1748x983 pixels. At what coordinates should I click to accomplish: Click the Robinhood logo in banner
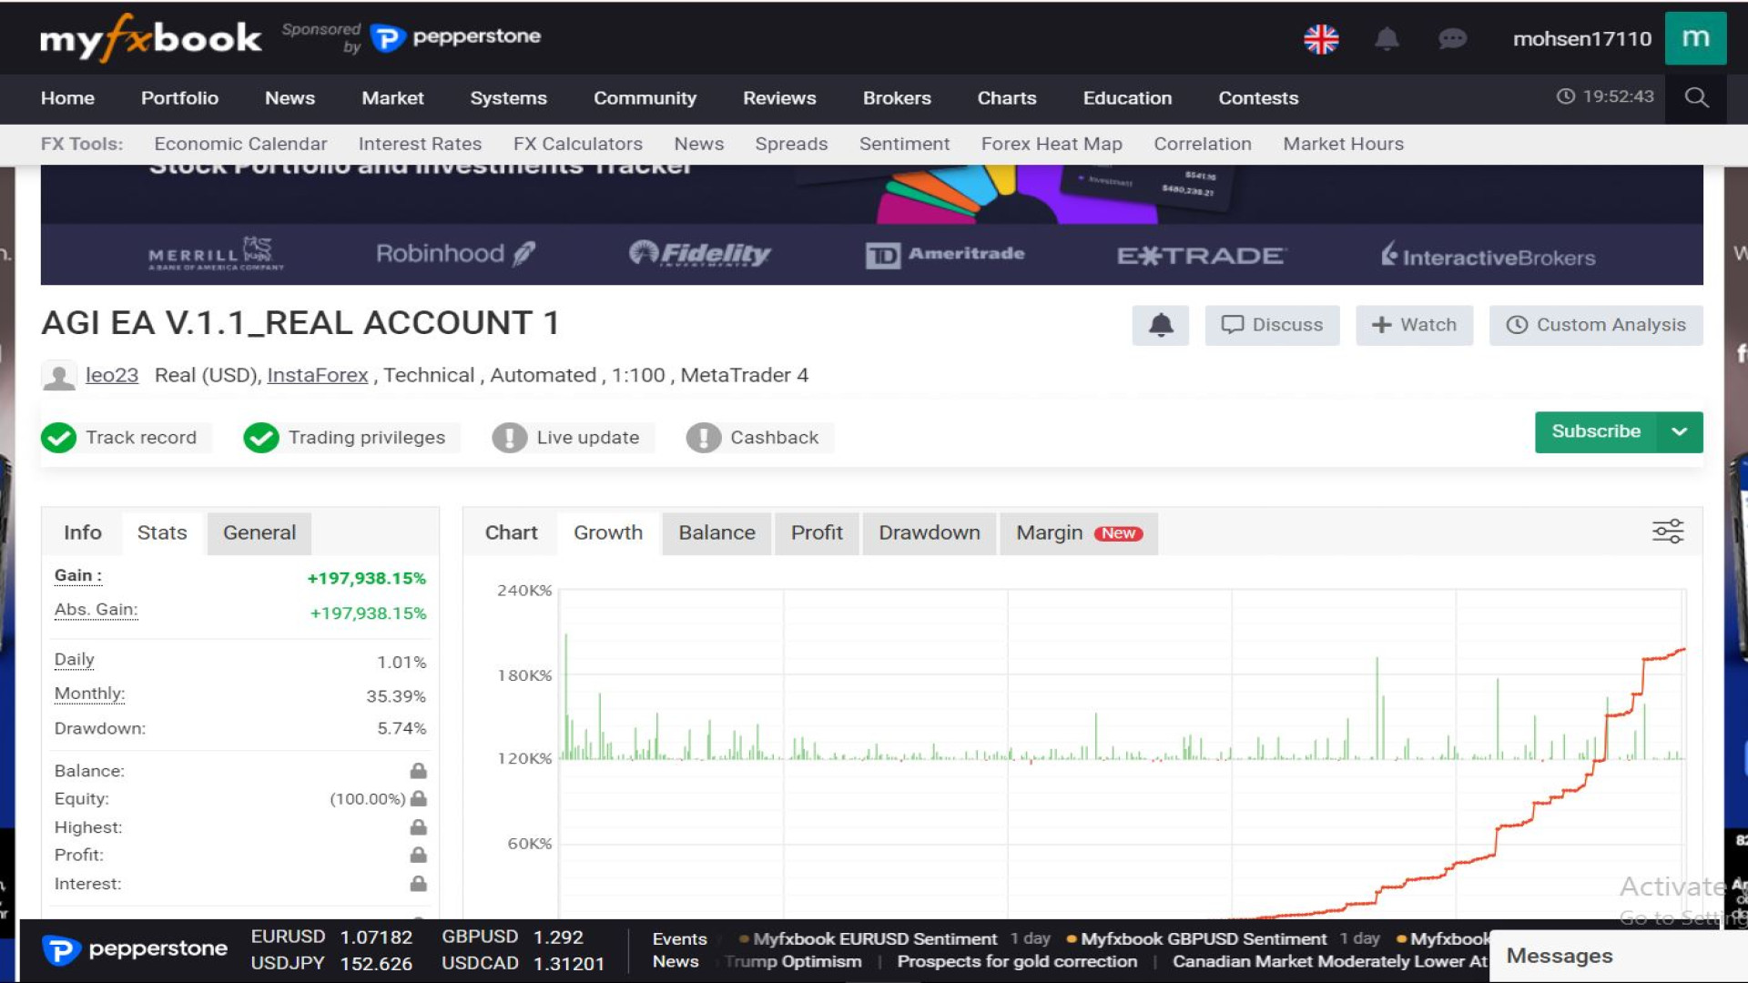click(x=456, y=254)
